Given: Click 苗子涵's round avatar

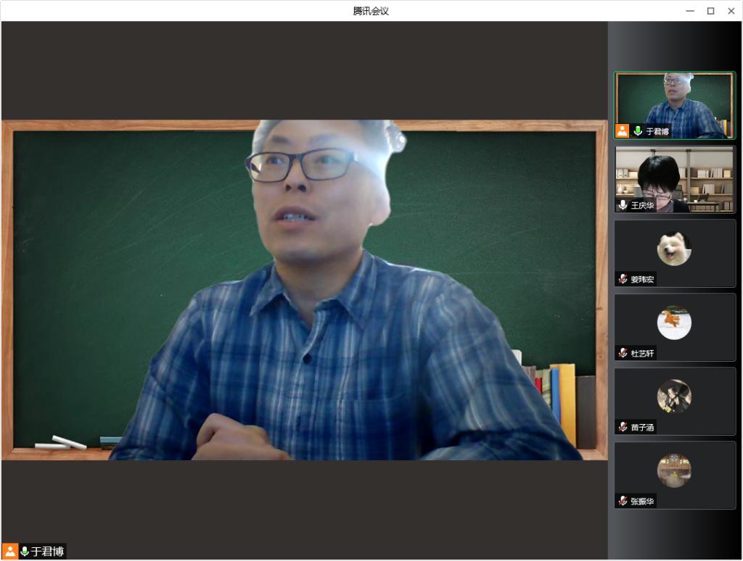Looking at the screenshot, I should point(674,396).
